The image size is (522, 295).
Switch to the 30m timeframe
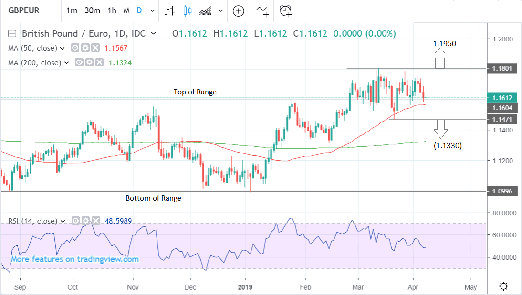[92, 11]
